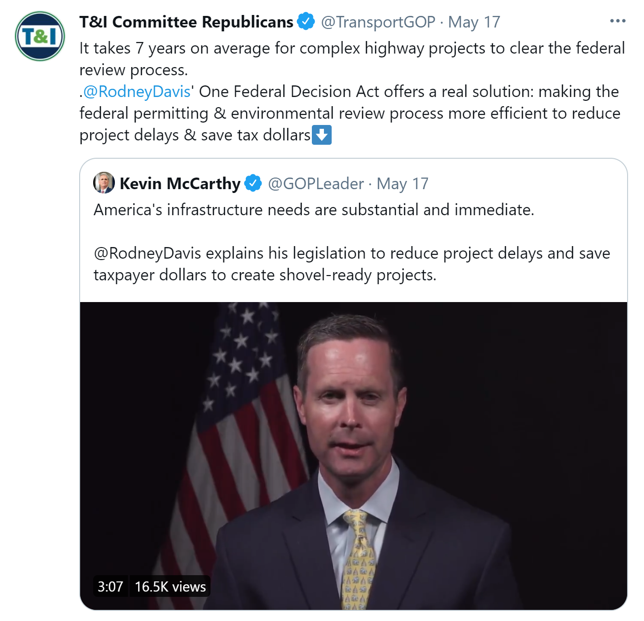Open the T&I Committee Republicans profile name
This screenshot has height=621, width=644.
tap(186, 22)
